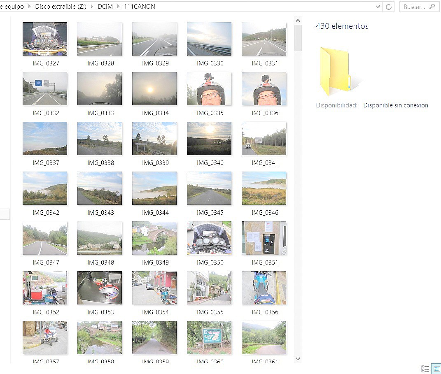
Task: Click the 111CANON breadcrumb segment
Action: 140,7
